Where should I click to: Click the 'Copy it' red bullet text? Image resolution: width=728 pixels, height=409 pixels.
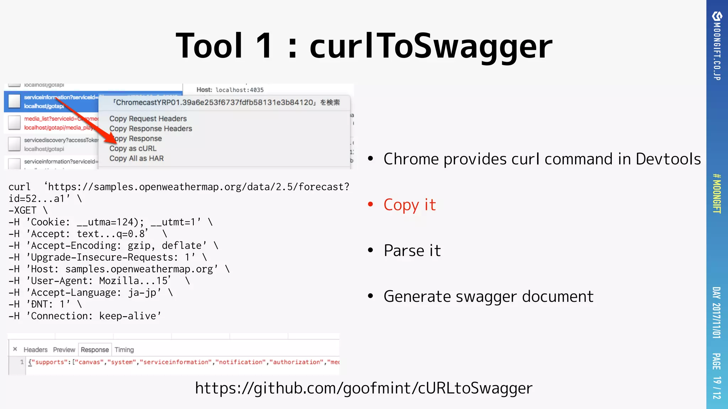[x=409, y=205]
